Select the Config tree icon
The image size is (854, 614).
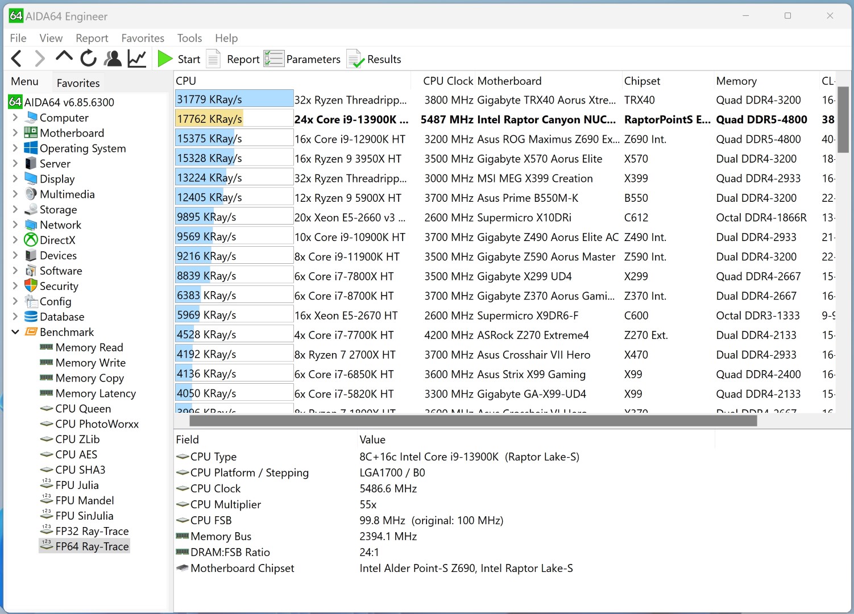[31, 302]
